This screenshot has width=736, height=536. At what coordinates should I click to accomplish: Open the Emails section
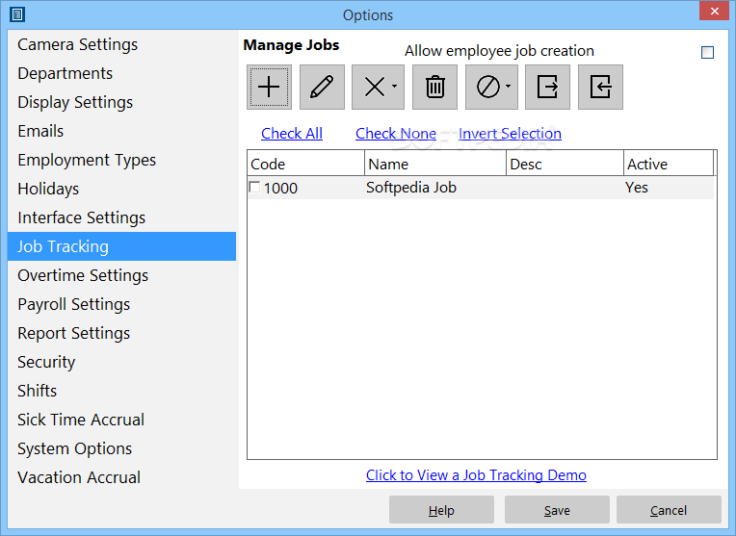tap(121, 131)
